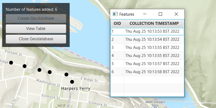Select OID cell with value 2

(x=117, y=39)
